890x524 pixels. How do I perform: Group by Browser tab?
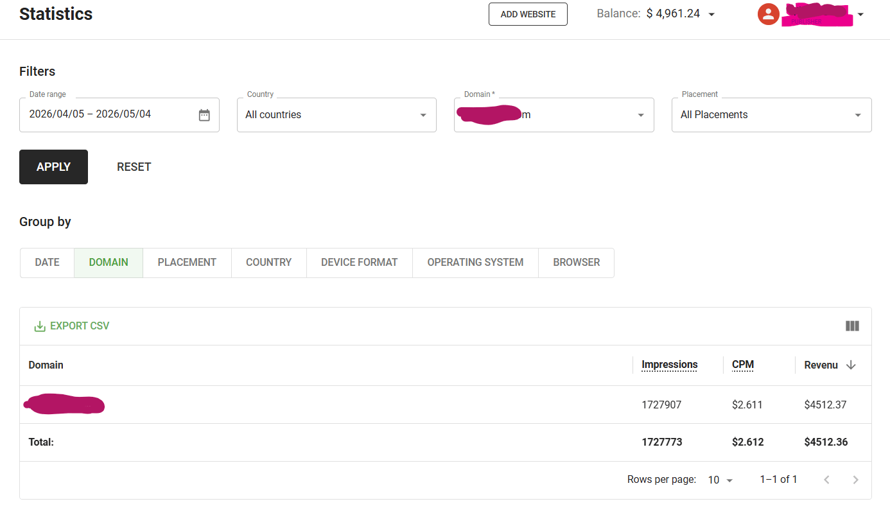(x=577, y=263)
